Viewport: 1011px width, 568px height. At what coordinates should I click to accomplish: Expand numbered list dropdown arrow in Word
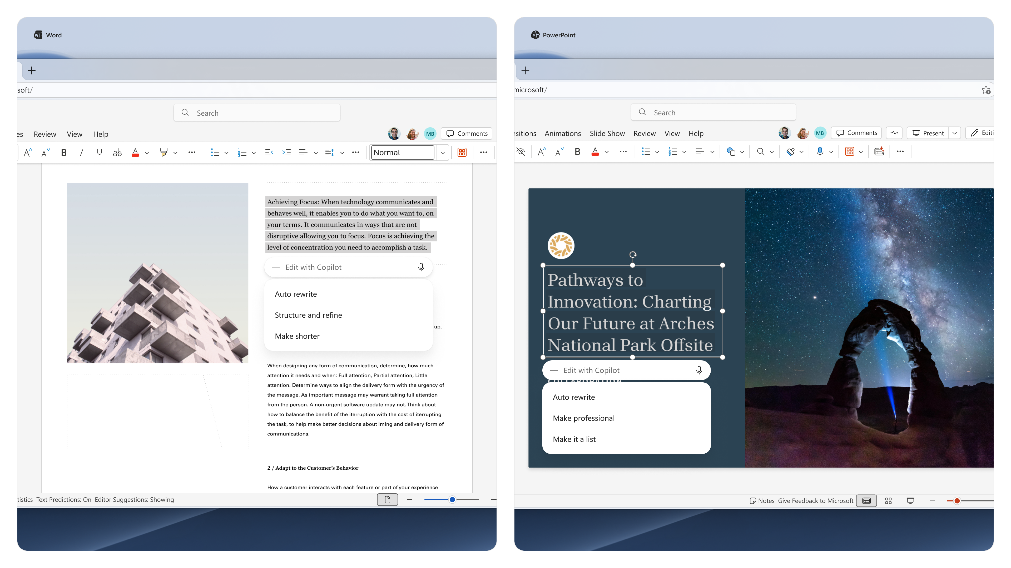pos(254,153)
